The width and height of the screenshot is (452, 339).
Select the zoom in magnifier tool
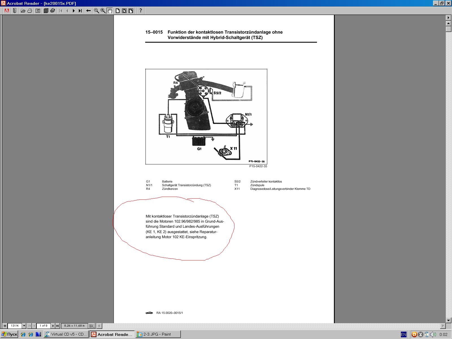tap(103, 11)
